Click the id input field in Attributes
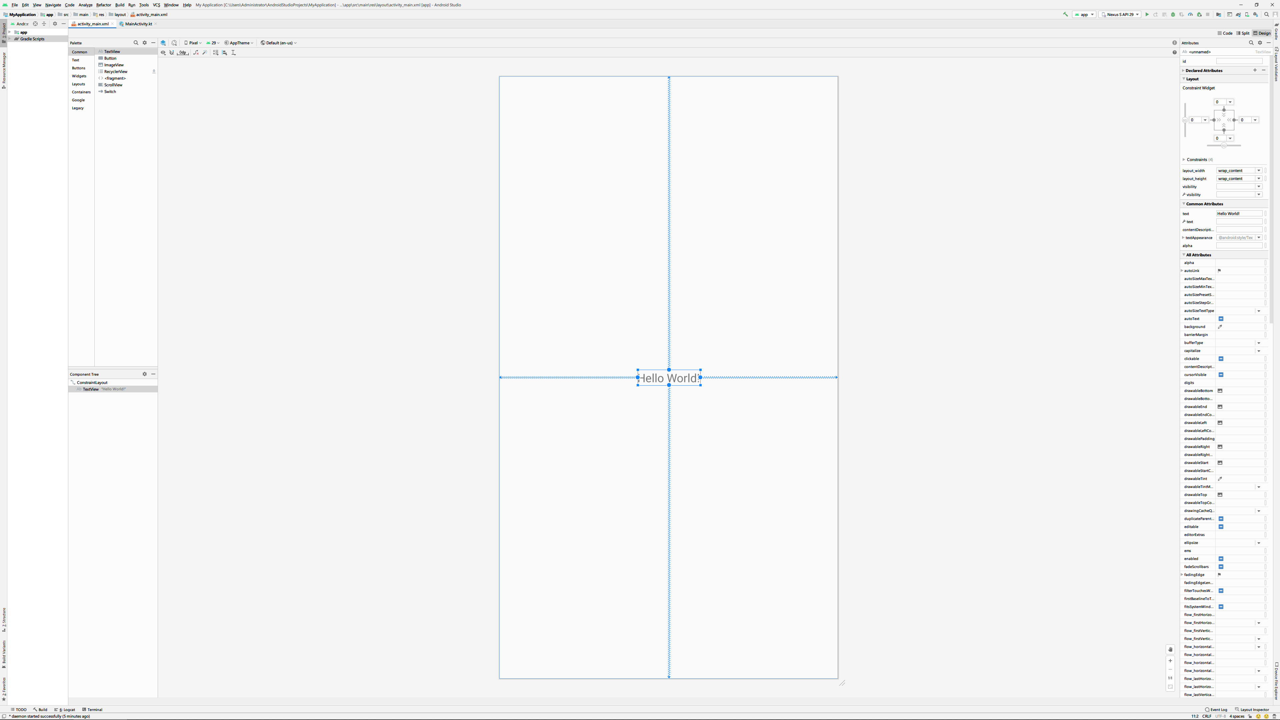Image resolution: width=1280 pixels, height=720 pixels. point(1239,61)
